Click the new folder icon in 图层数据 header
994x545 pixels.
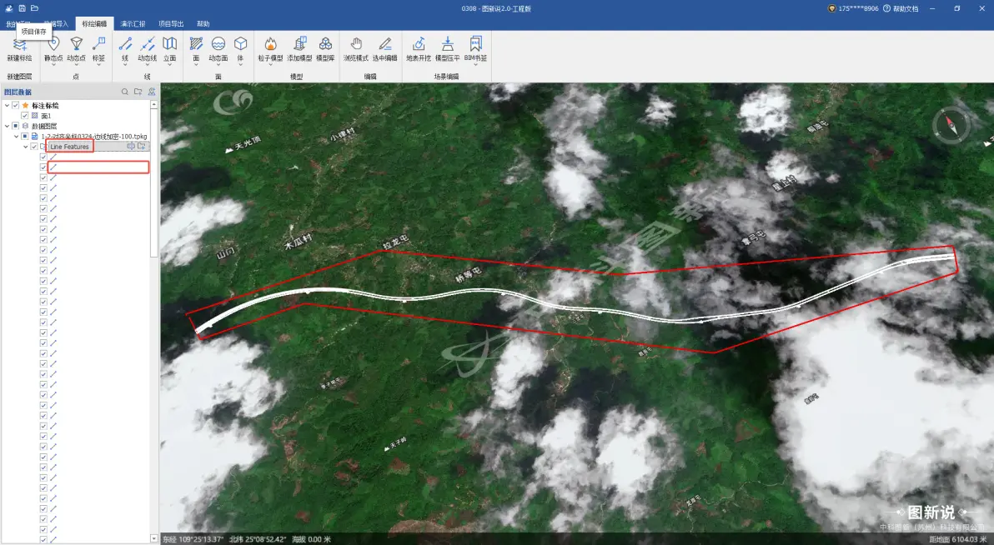point(138,92)
